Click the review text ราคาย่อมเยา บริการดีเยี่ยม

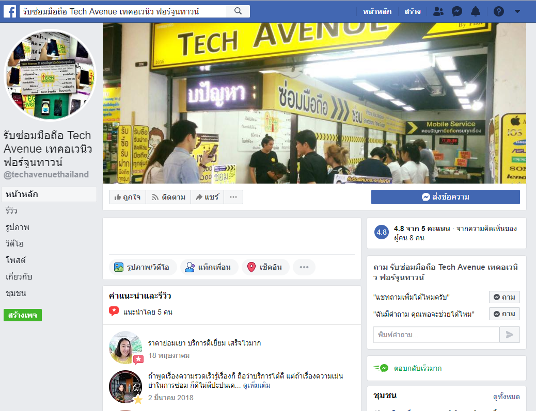(x=204, y=343)
